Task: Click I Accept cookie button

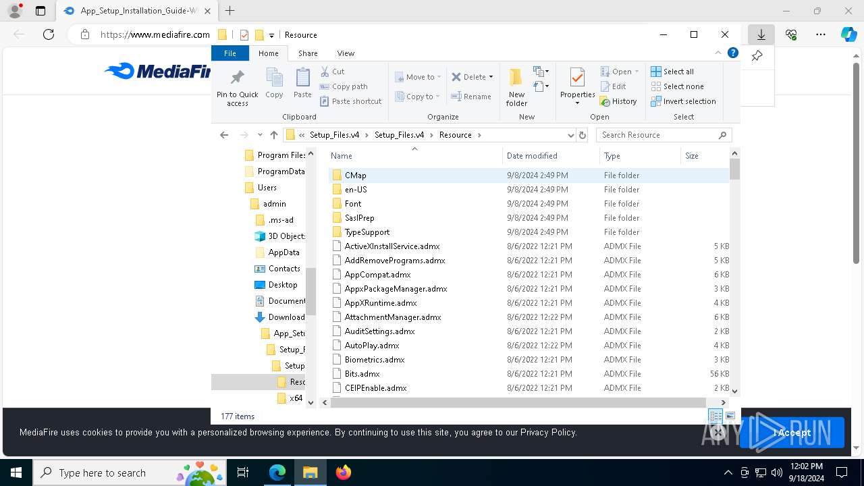Action: click(792, 433)
